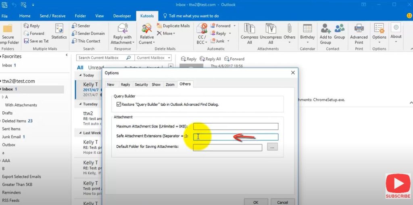Screen dimensions: 413x205
Task: Collapse the Tuesday mail group
Action: [x=80, y=105]
